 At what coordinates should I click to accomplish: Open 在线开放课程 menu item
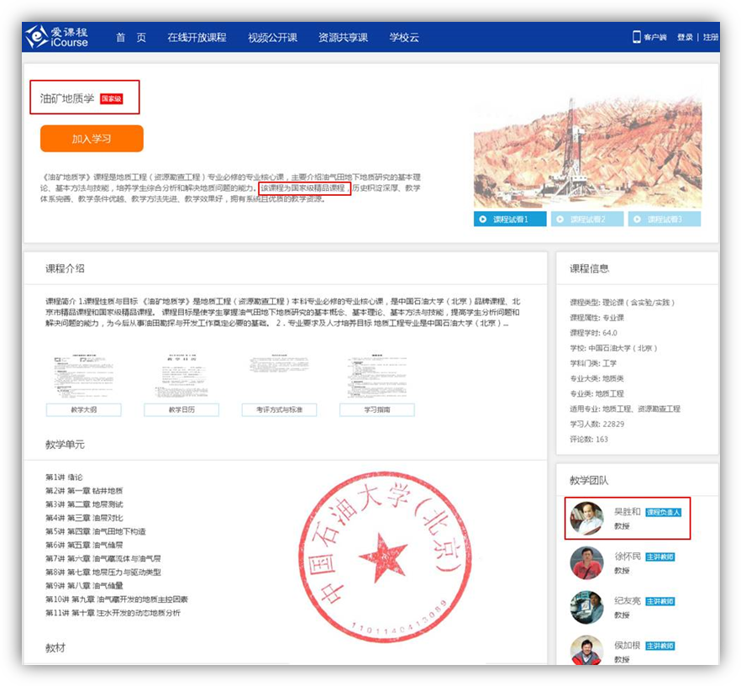[x=197, y=38]
